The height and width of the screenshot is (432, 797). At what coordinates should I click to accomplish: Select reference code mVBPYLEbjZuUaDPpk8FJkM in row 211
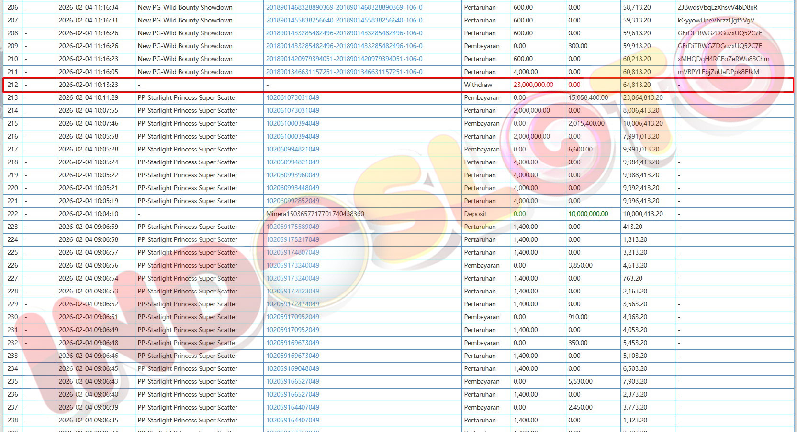point(718,72)
